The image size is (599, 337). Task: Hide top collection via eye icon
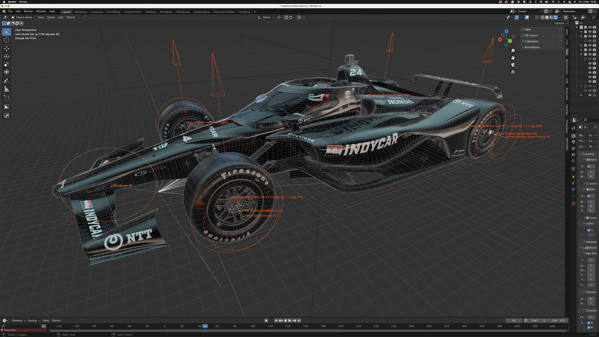click(590, 27)
